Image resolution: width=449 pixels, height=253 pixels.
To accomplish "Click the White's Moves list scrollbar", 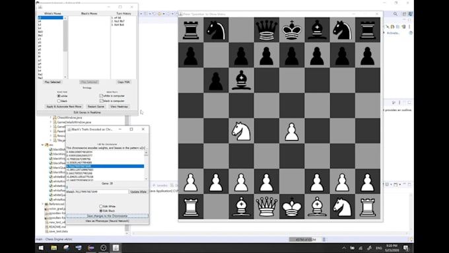I will 65,48.
